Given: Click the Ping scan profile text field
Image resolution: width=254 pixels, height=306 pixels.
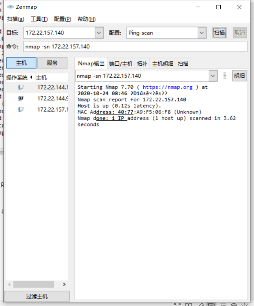Looking at the screenshot, I should tap(162, 33).
